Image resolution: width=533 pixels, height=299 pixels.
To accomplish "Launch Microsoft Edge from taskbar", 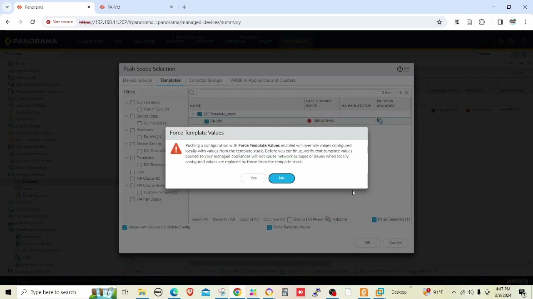I will [174, 292].
